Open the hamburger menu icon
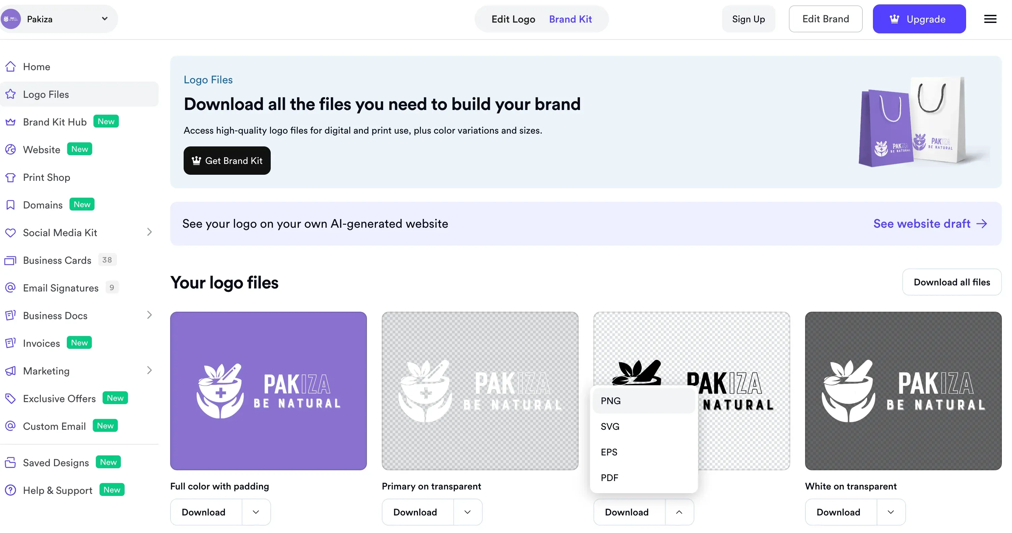The width and height of the screenshot is (1012, 533). tap(990, 19)
